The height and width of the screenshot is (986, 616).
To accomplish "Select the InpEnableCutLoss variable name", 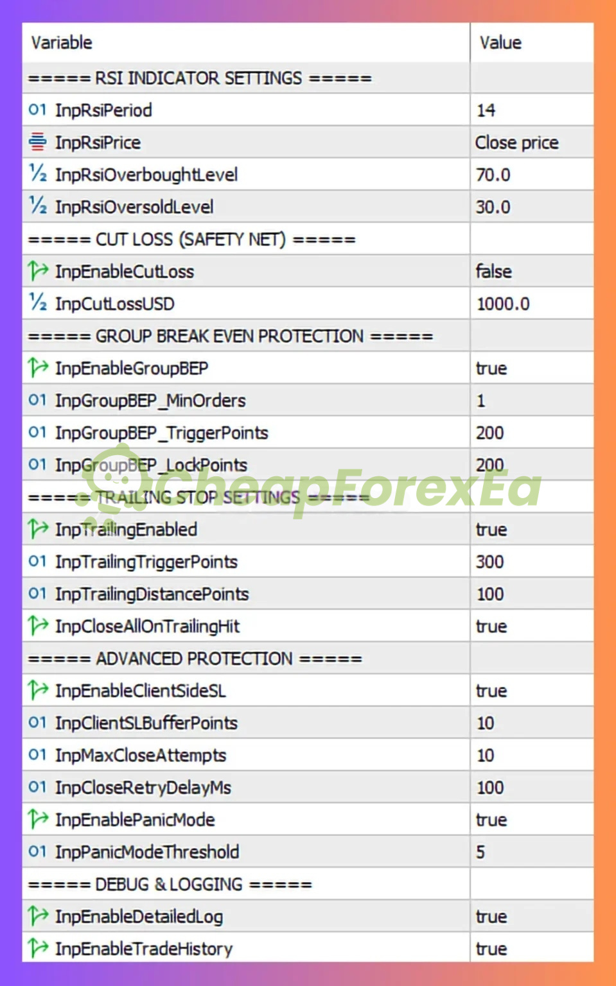I will tap(125, 271).
